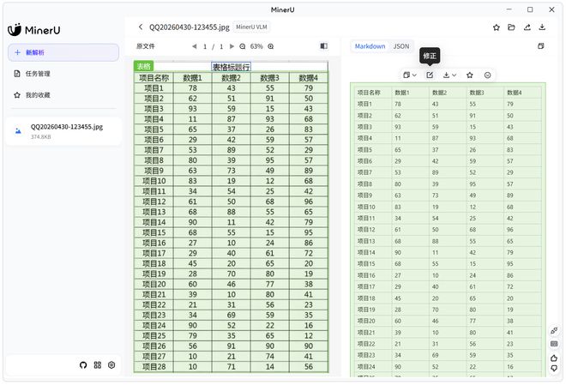The image size is (566, 385).
Task: Go to previous page of original file
Action: [x=194, y=46]
